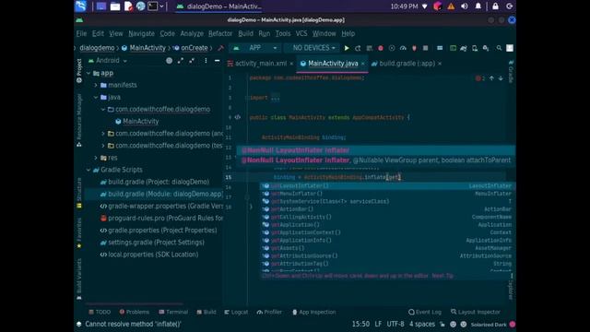Run the app with green play button
Viewport: 590px width, 332px height.
pyautogui.click(x=347, y=48)
